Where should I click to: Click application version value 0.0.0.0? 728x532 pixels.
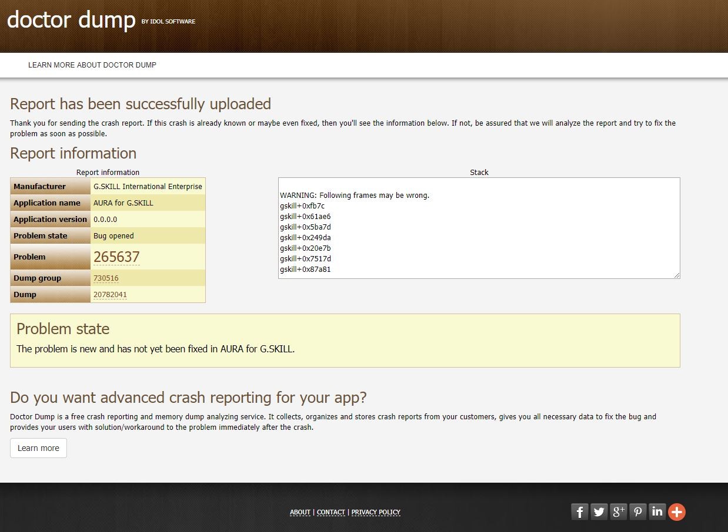coord(105,220)
